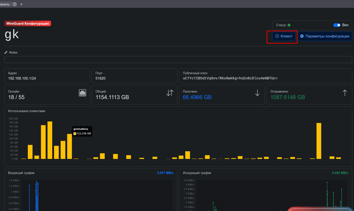Open Параметры конфигурации settings

coord(324,36)
